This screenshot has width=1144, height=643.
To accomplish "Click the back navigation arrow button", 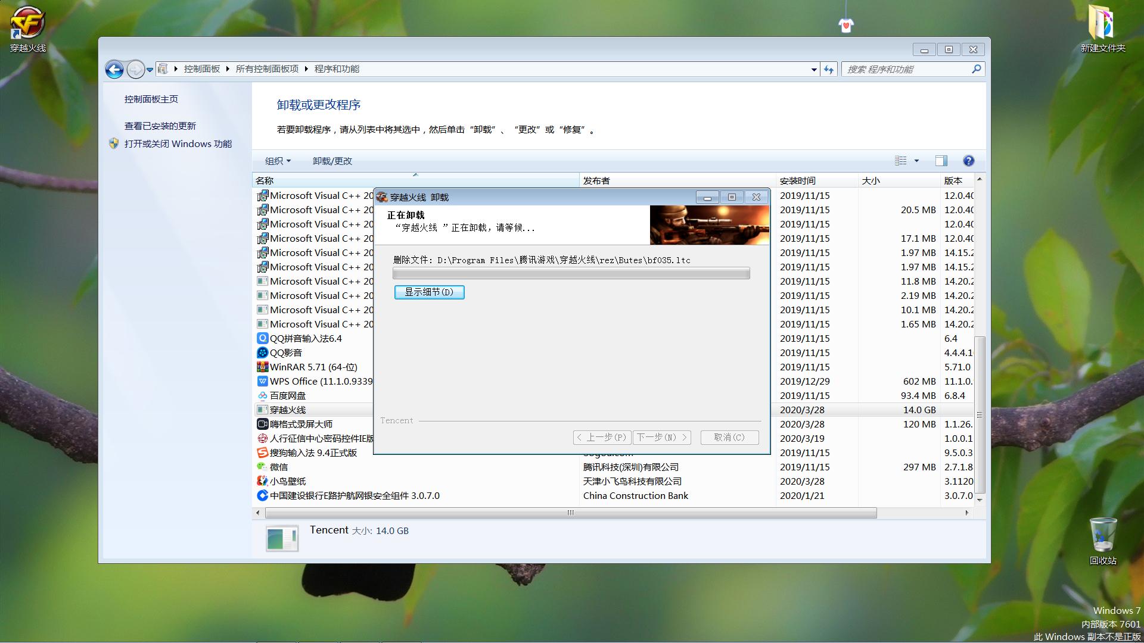I will click(x=114, y=70).
